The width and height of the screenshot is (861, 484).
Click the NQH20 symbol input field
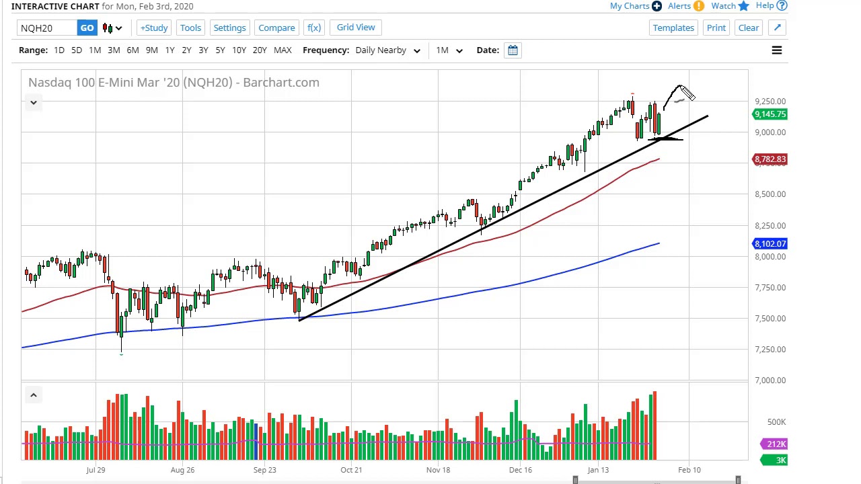pyautogui.click(x=47, y=28)
